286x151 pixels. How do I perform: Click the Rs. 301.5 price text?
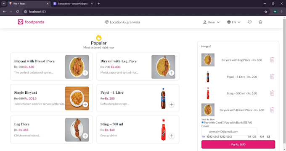pos(30,98)
